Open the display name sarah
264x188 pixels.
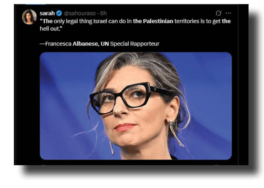coord(47,13)
